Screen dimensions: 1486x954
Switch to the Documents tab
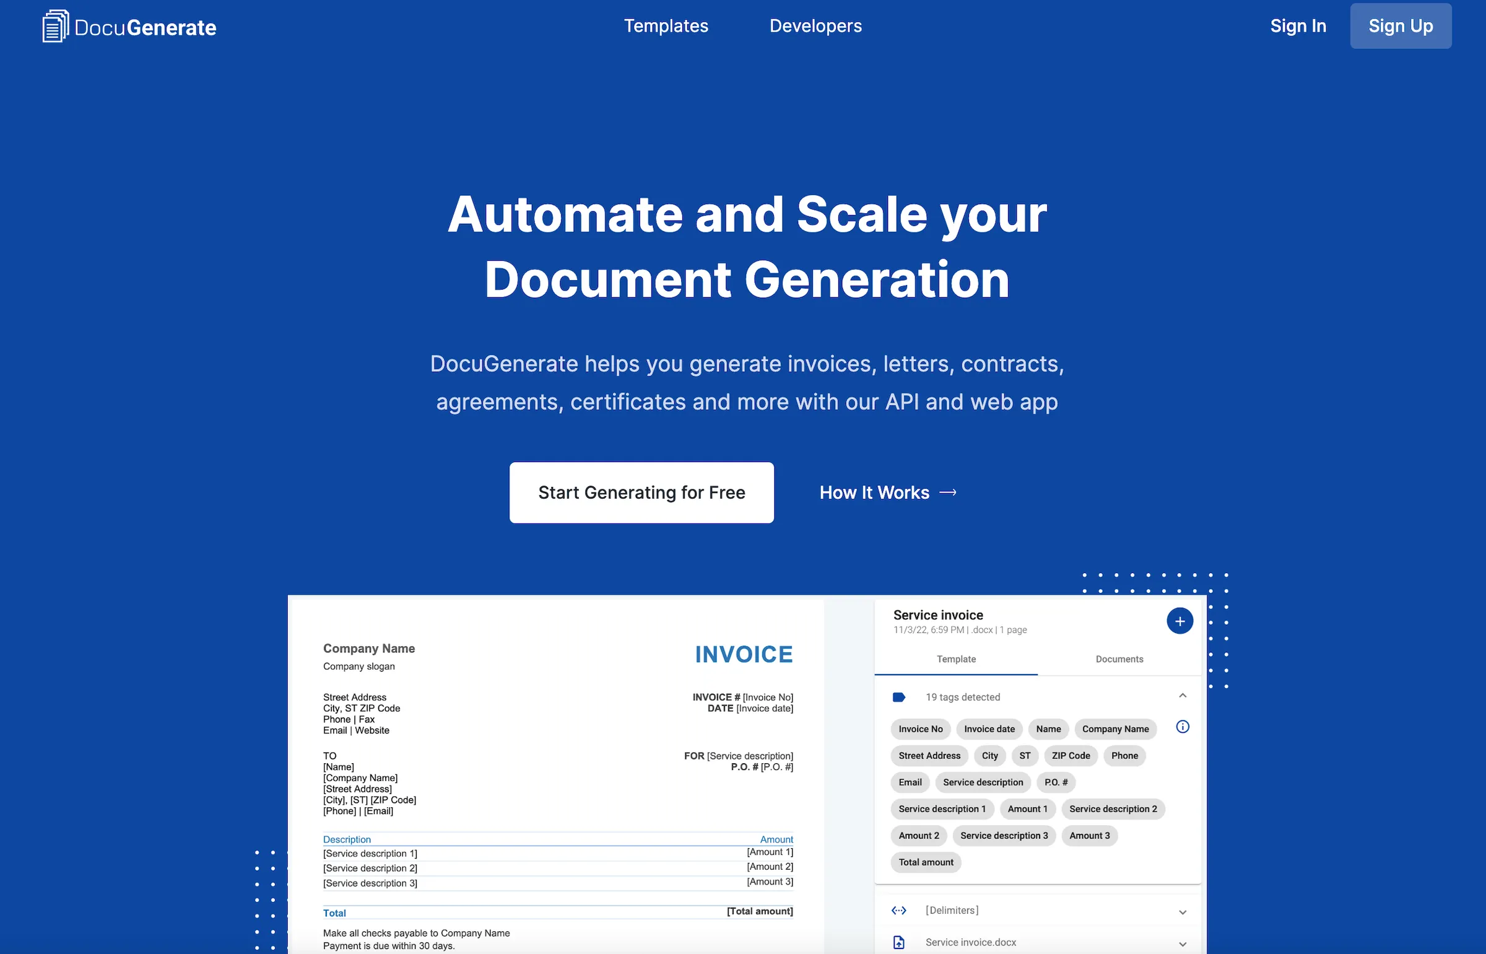tap(1118, 659)
